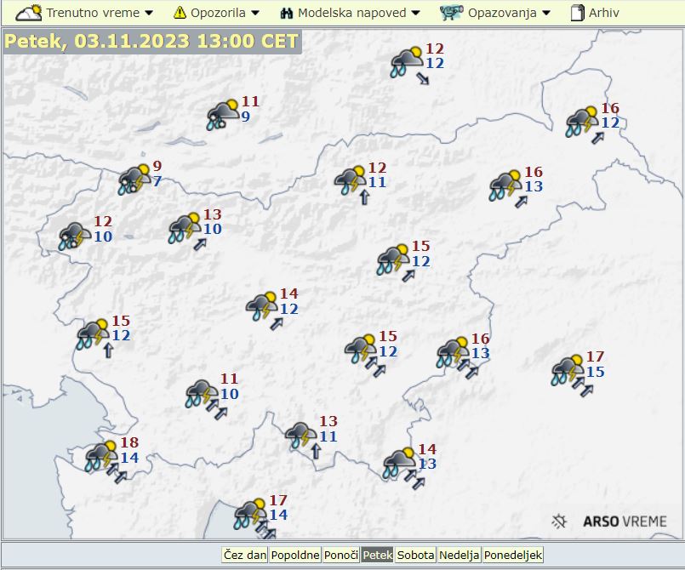Click the ARSO VREME logo

(x=609, y=522)
